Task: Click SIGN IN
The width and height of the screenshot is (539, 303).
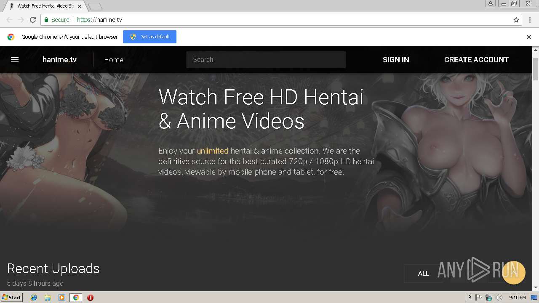Action: 396,60
